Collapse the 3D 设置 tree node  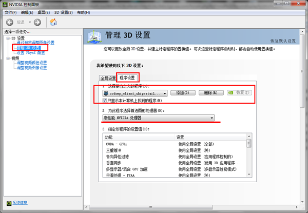[7, 38]
